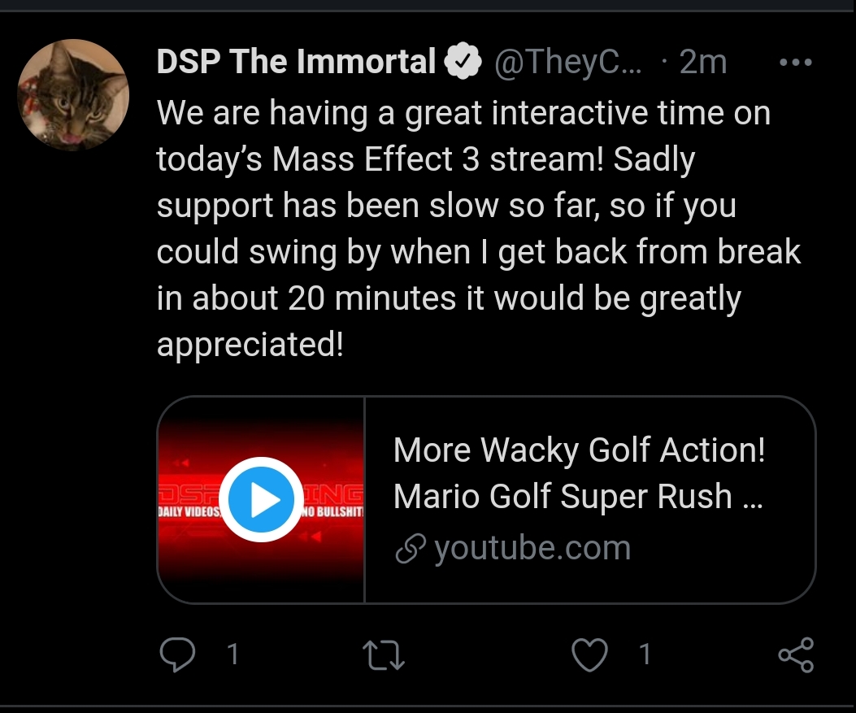Retweet using the arrows icon
This screenshot has width=856, height=713.
pyautogui.click(x=384, y=654)
